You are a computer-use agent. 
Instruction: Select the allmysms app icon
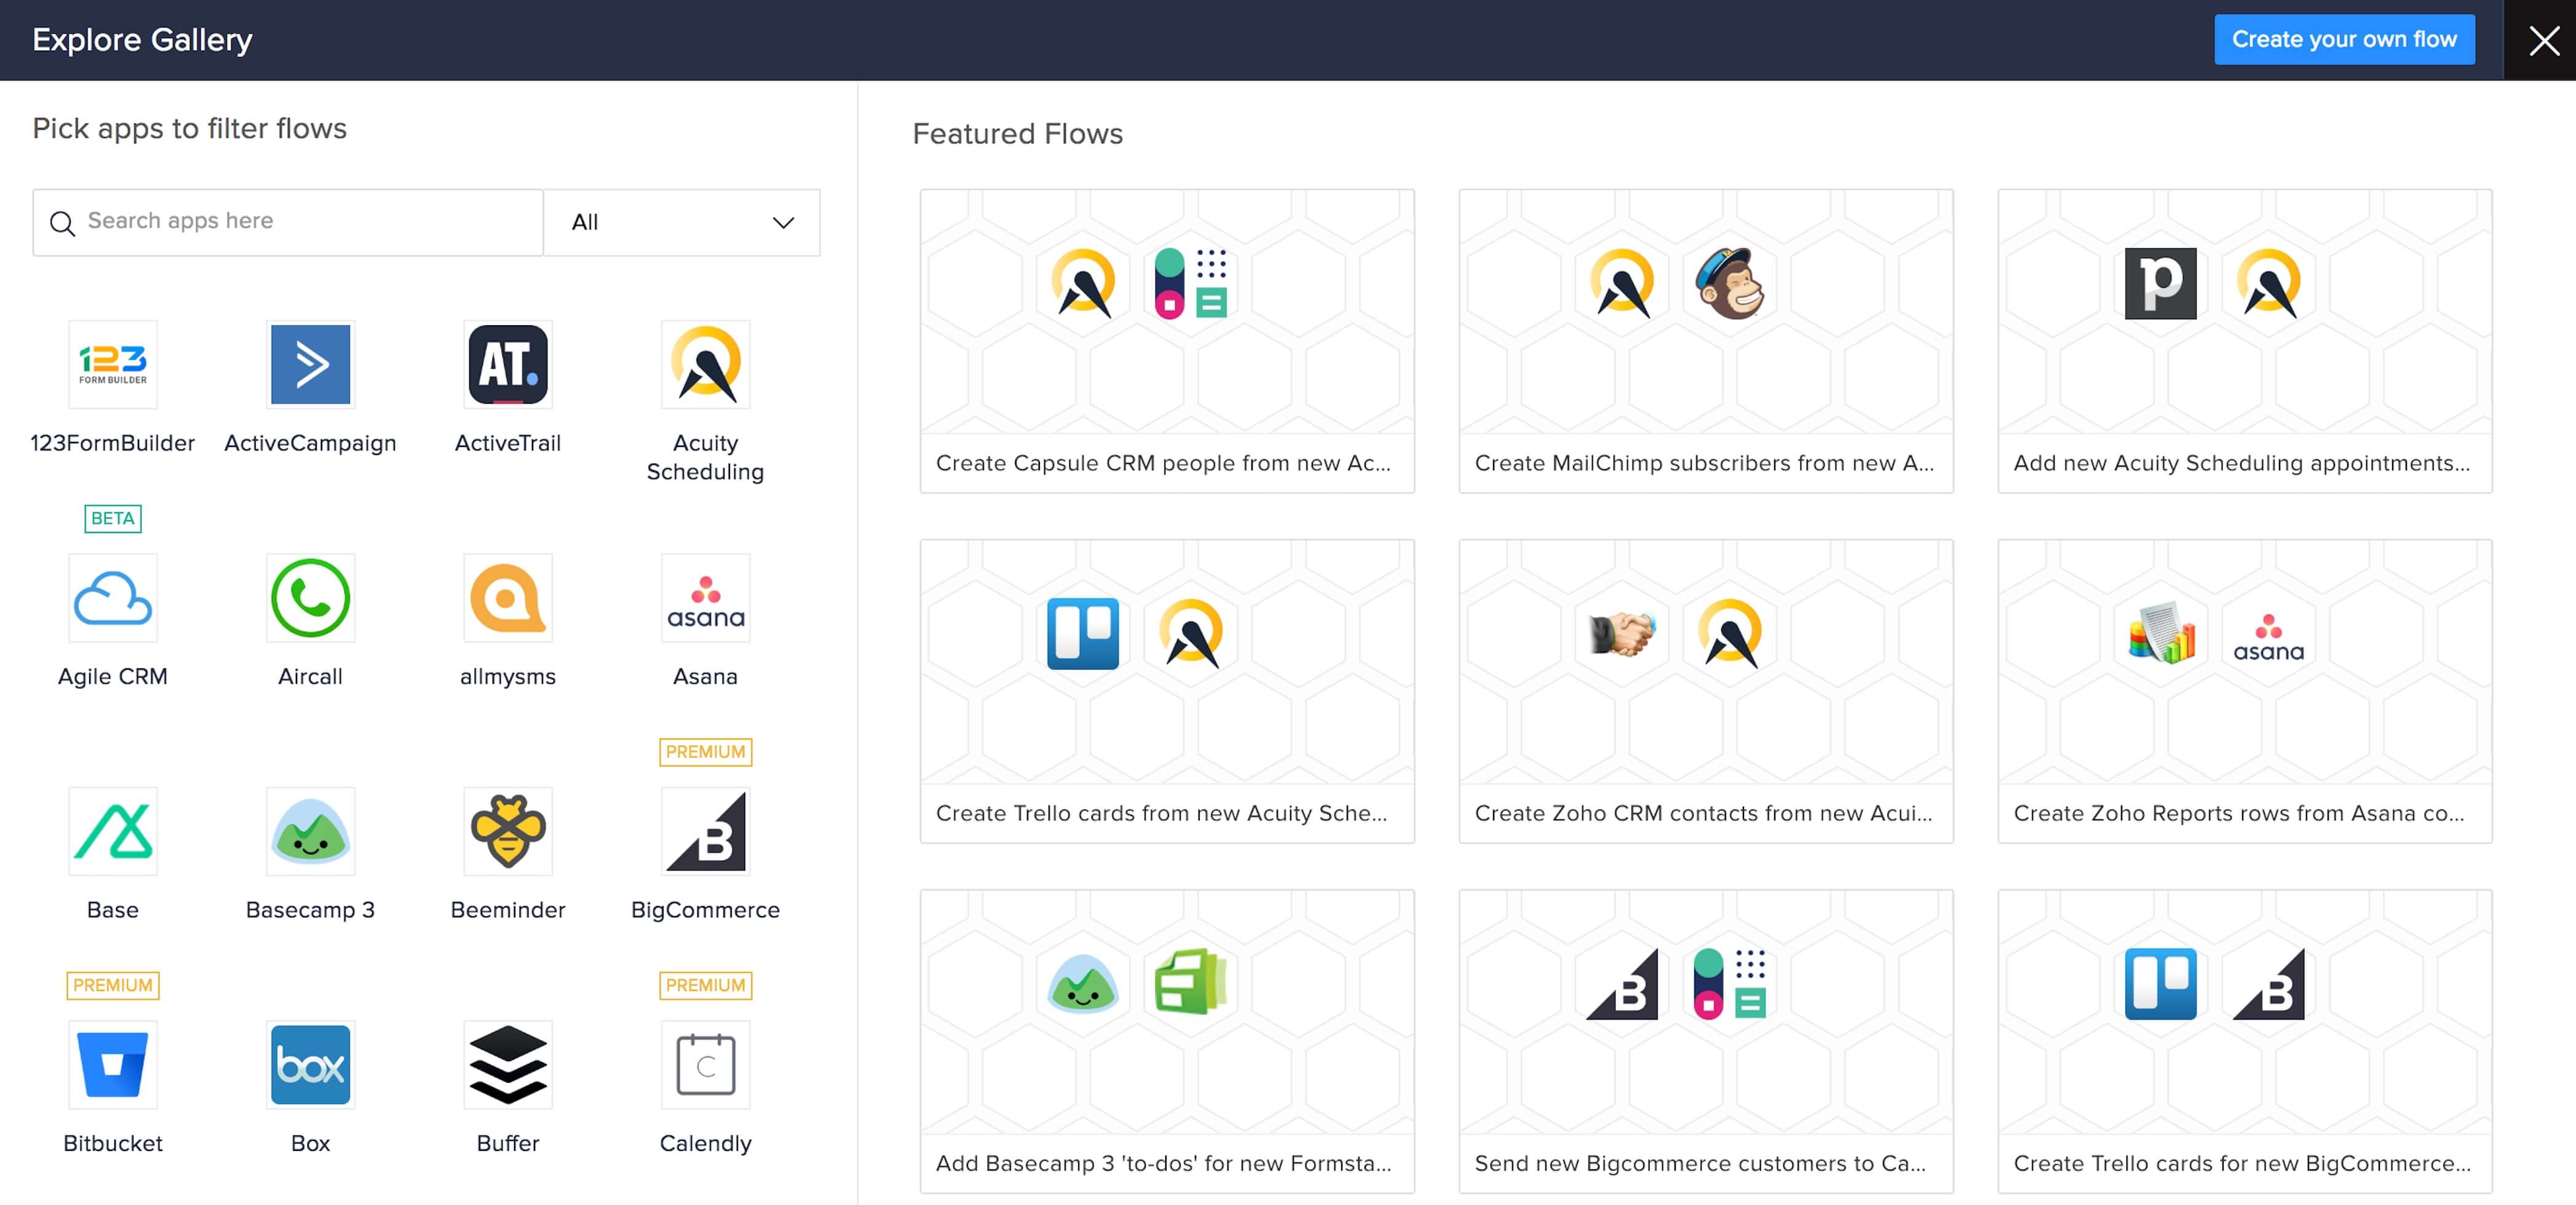(508, 598)
